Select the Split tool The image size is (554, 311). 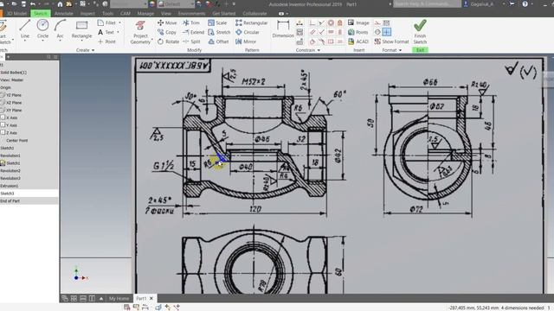191,41
